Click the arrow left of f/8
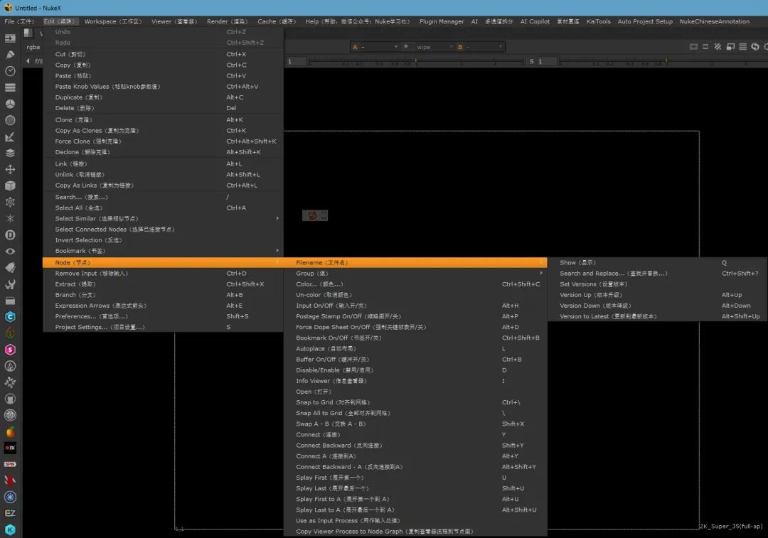Viewport: 768px width, 538px height. pos(28,61)
